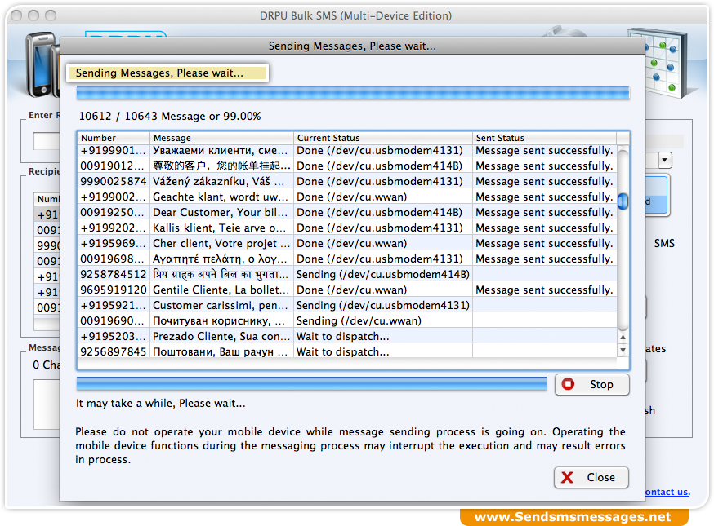Click the overall sending progress bar

353,93
